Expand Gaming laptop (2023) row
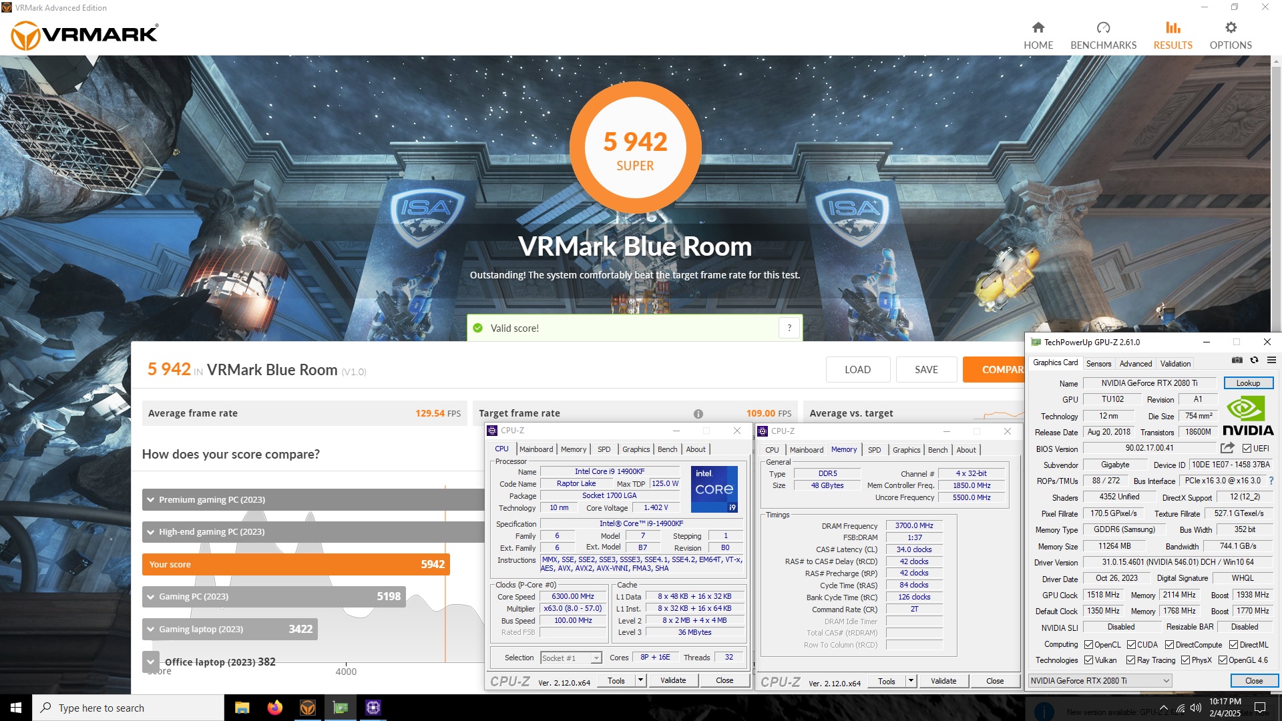Image resolution: width=1282 pixels, height=721 pixels. pyautogui.click(x=151, y=629)
